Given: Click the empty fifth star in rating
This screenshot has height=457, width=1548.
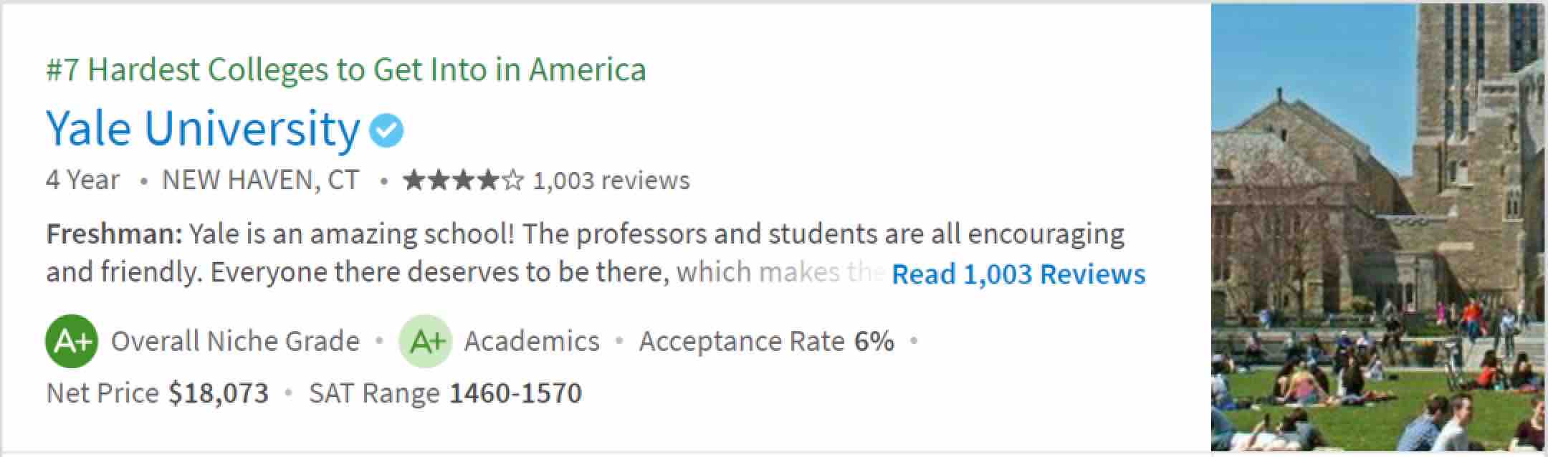Looking at the screenshot, I should click(513, 181).
